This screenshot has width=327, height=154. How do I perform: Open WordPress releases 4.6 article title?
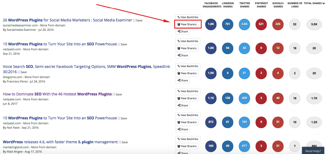tap(60, 142)
